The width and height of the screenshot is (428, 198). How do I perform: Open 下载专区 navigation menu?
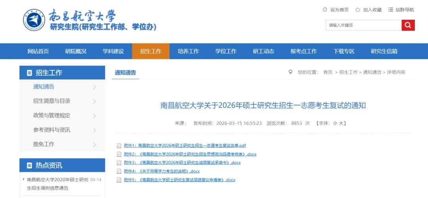(344, 51)
